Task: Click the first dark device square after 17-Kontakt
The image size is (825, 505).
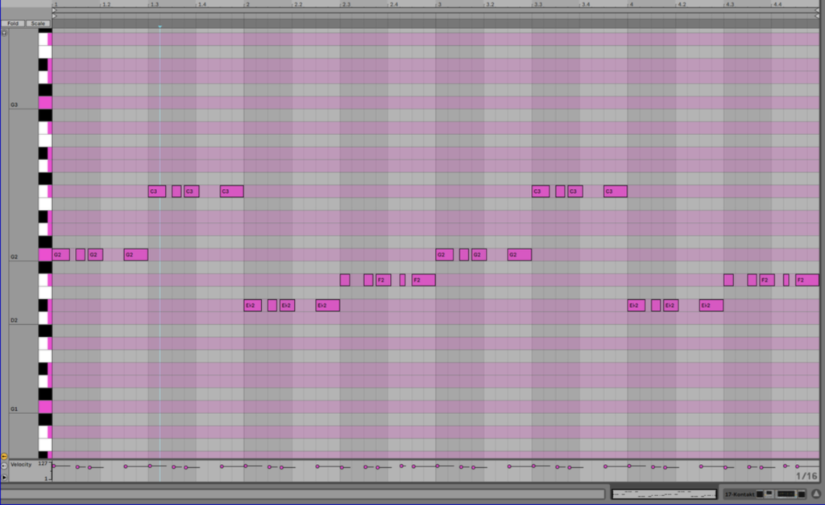Action: coord(760,494)
